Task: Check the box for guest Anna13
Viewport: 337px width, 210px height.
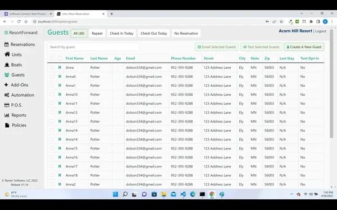Action: pyautogui.click(x=51, y=122)
